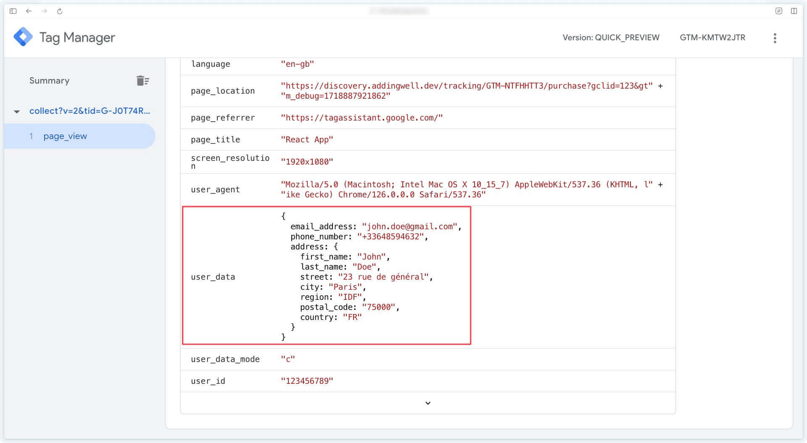This screenshot has width=807, height=443.
Task: Click the first_name "John" value
Action: (372, 257)
